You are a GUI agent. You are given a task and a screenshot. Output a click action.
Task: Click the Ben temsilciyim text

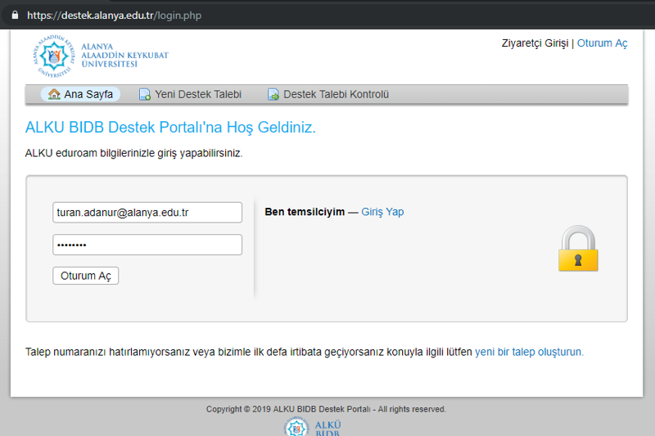pyautogui.click(x=305, y=212)
